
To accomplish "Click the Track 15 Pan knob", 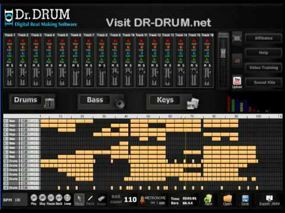I will point(194,59).
